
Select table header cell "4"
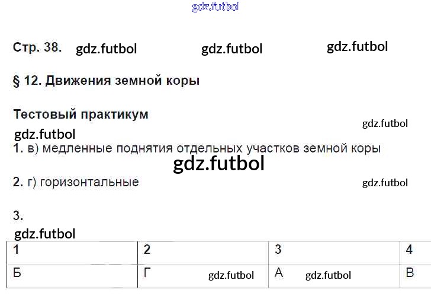(414, 250)
